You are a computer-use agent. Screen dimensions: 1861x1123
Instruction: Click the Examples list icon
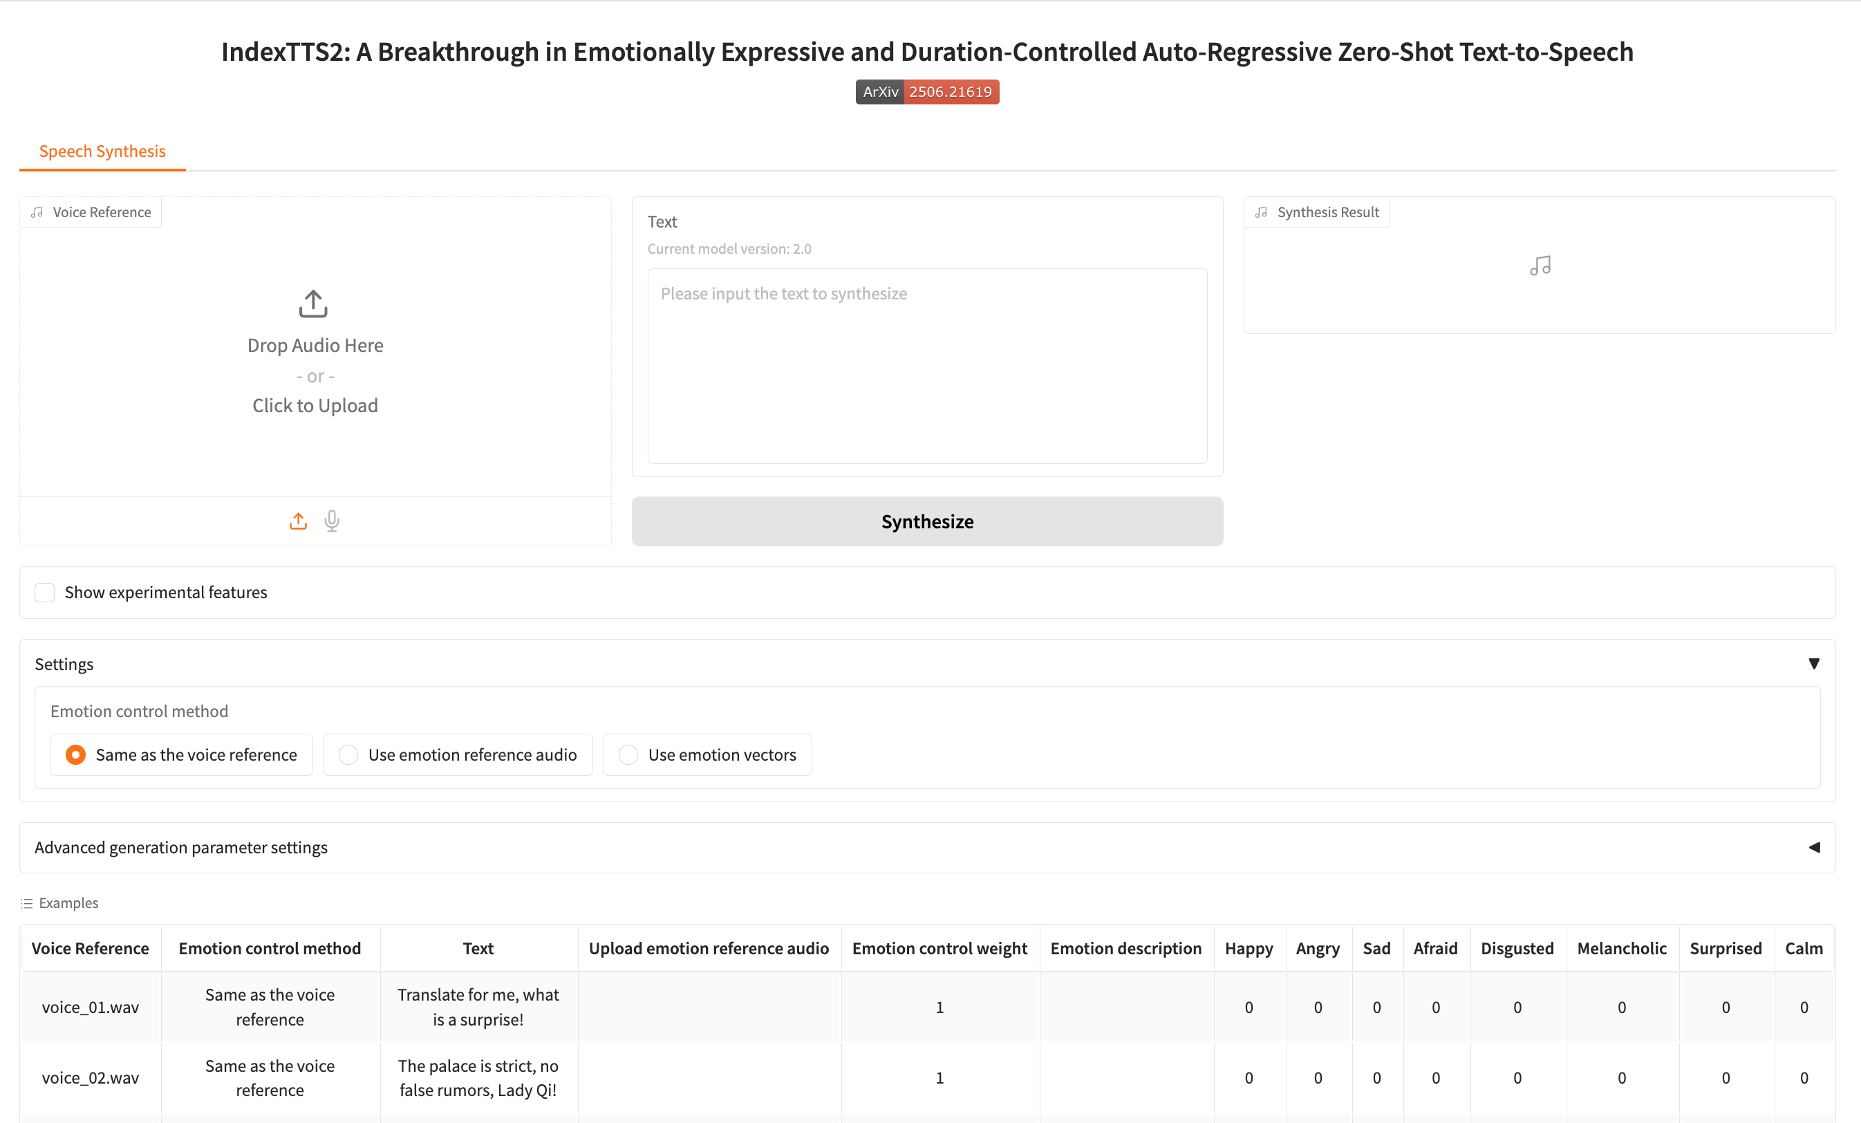(x=27, y=903)
